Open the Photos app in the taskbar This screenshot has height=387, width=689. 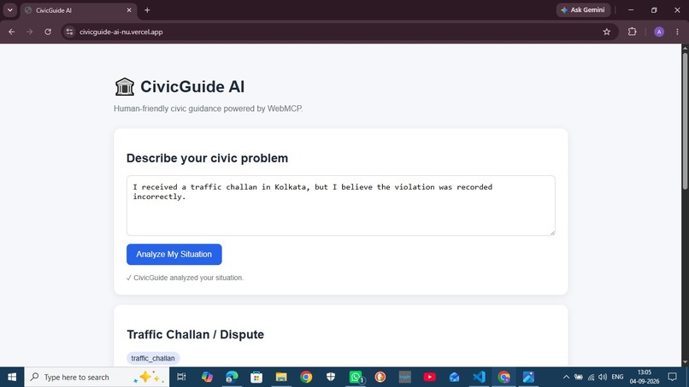point(528,377)
